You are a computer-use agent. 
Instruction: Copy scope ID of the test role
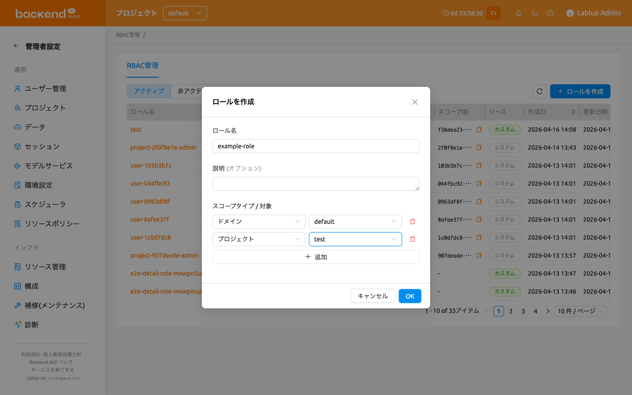479,129
